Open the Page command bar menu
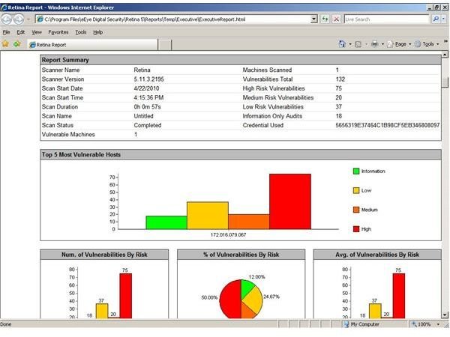This screenshot has height=337, width=450. 400,44
